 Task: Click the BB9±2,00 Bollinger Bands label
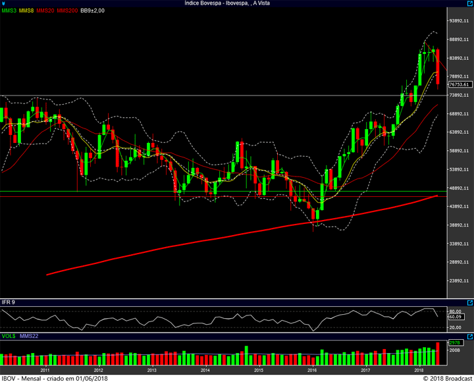click(92, 11)
